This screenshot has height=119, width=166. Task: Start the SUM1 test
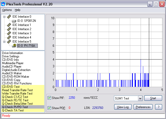coord(153,98)
